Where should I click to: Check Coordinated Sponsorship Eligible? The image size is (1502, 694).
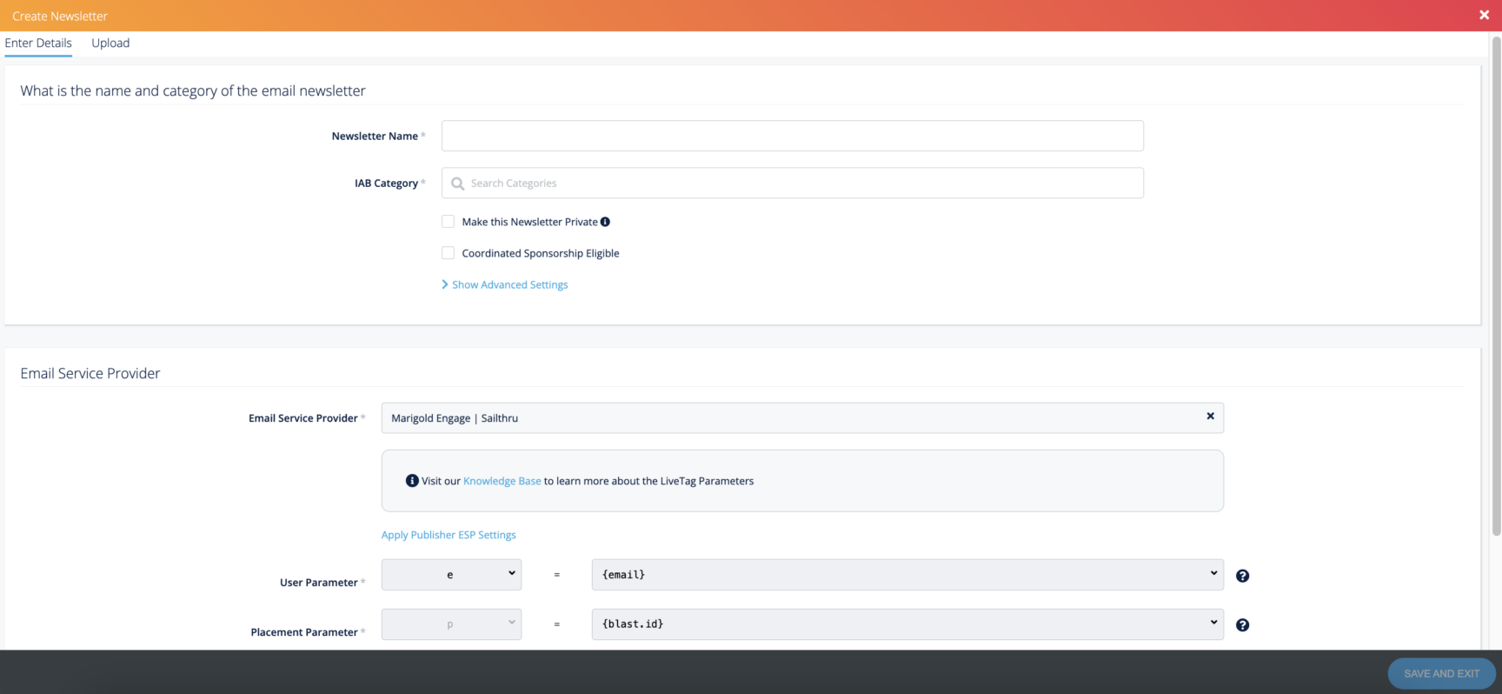(x=448, y=253)
